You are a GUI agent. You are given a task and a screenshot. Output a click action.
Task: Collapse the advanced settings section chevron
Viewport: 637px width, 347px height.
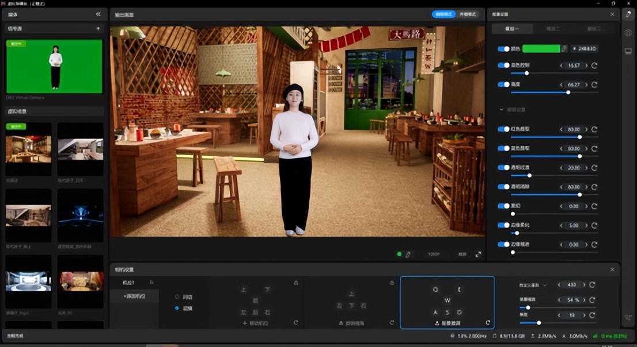point(501,109)
